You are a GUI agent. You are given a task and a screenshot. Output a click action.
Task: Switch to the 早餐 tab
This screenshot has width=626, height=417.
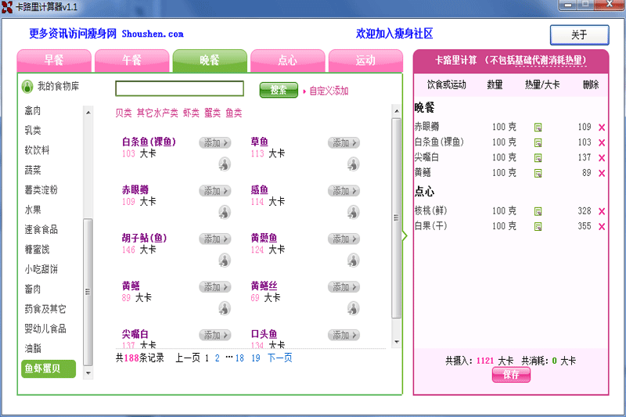pos(54,60)
